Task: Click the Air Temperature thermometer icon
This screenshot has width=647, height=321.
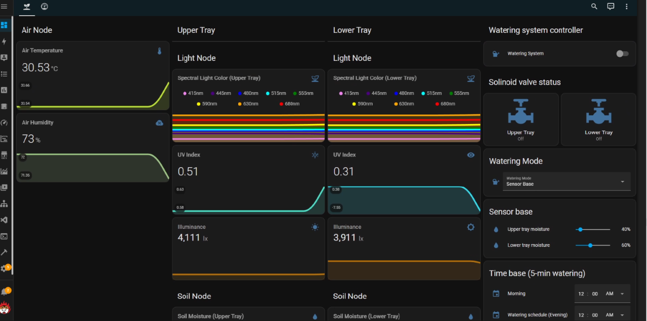Action: point(159,51)
